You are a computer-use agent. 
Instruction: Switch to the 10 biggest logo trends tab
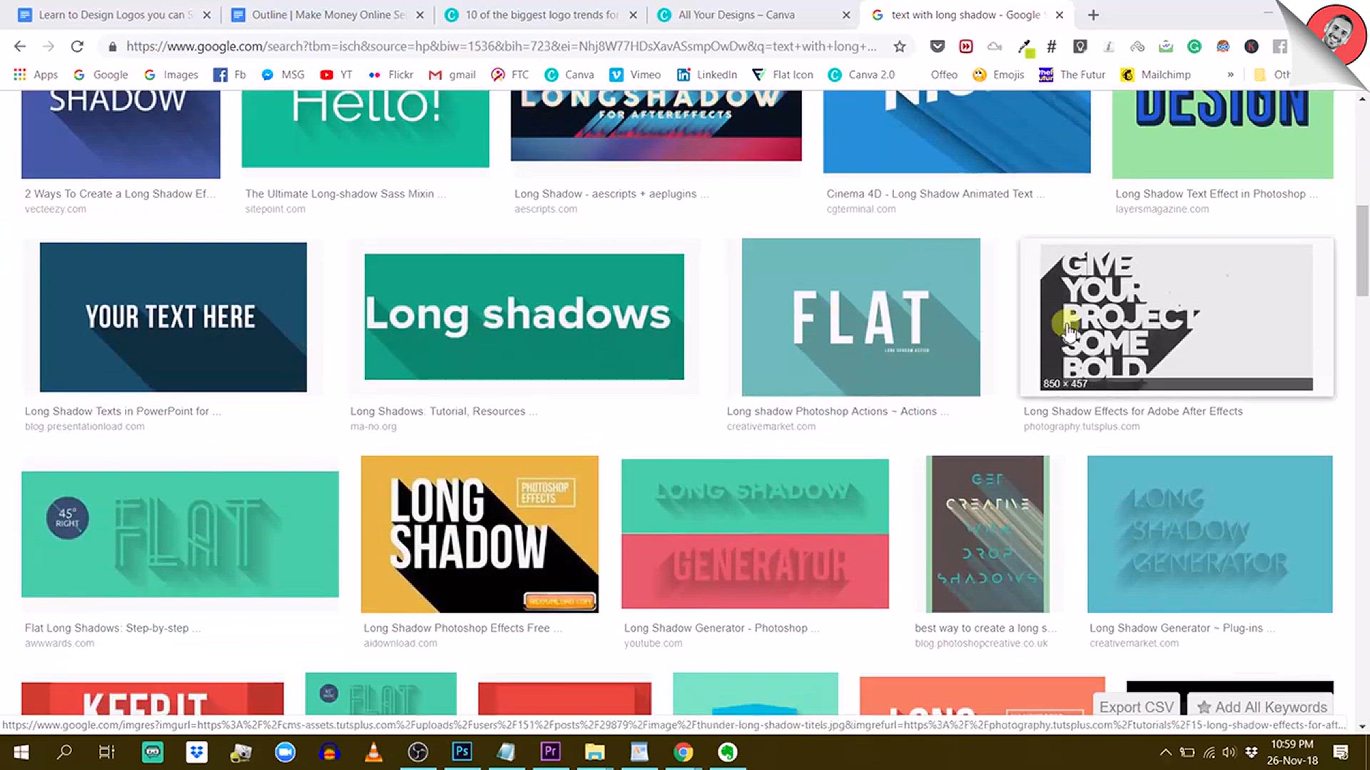click(x=541, y=15)
